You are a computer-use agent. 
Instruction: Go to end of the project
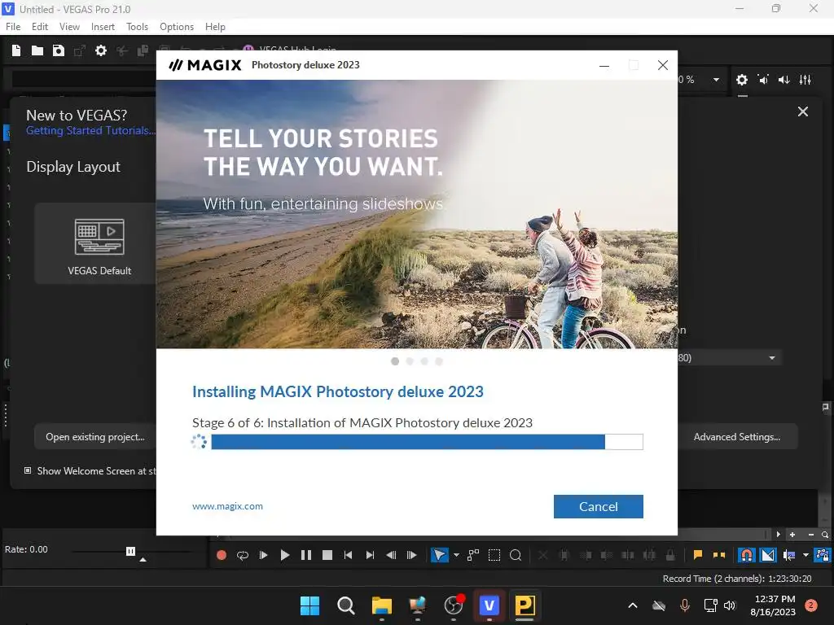(370, 555)
